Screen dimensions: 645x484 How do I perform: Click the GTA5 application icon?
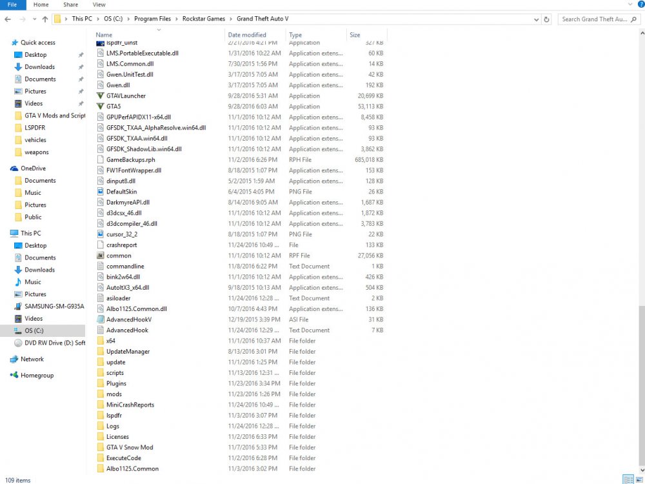click(100, 106)
